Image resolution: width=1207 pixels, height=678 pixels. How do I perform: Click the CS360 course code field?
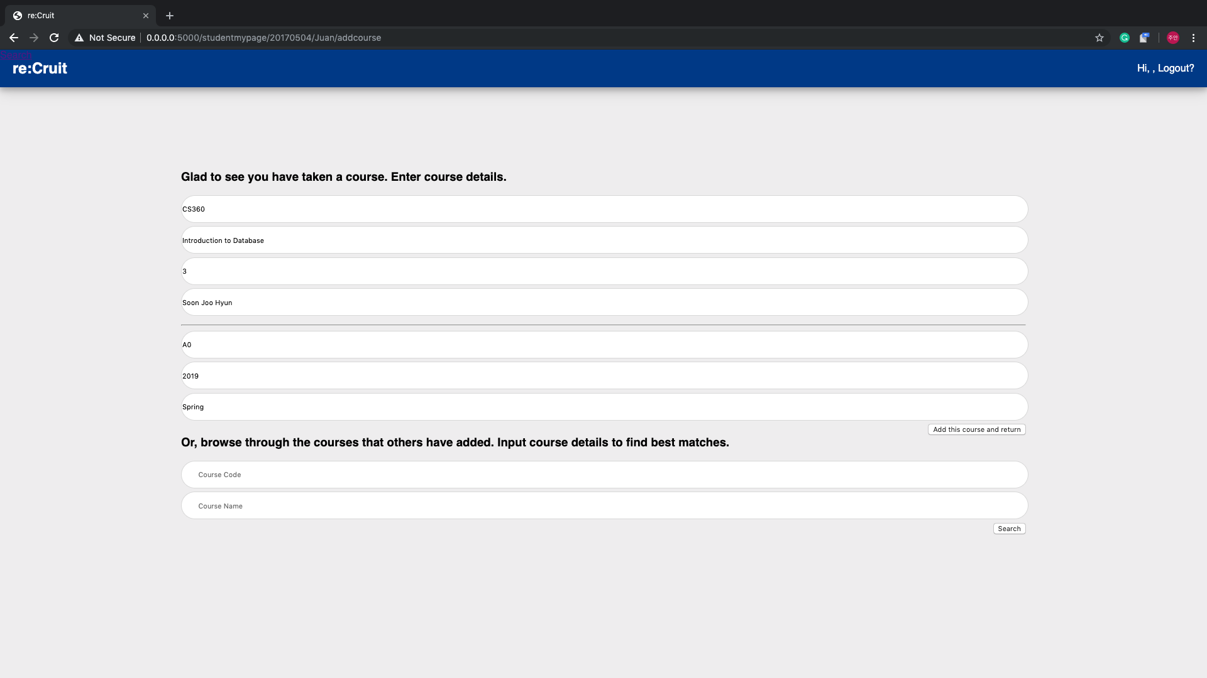[x=603, y=209]
